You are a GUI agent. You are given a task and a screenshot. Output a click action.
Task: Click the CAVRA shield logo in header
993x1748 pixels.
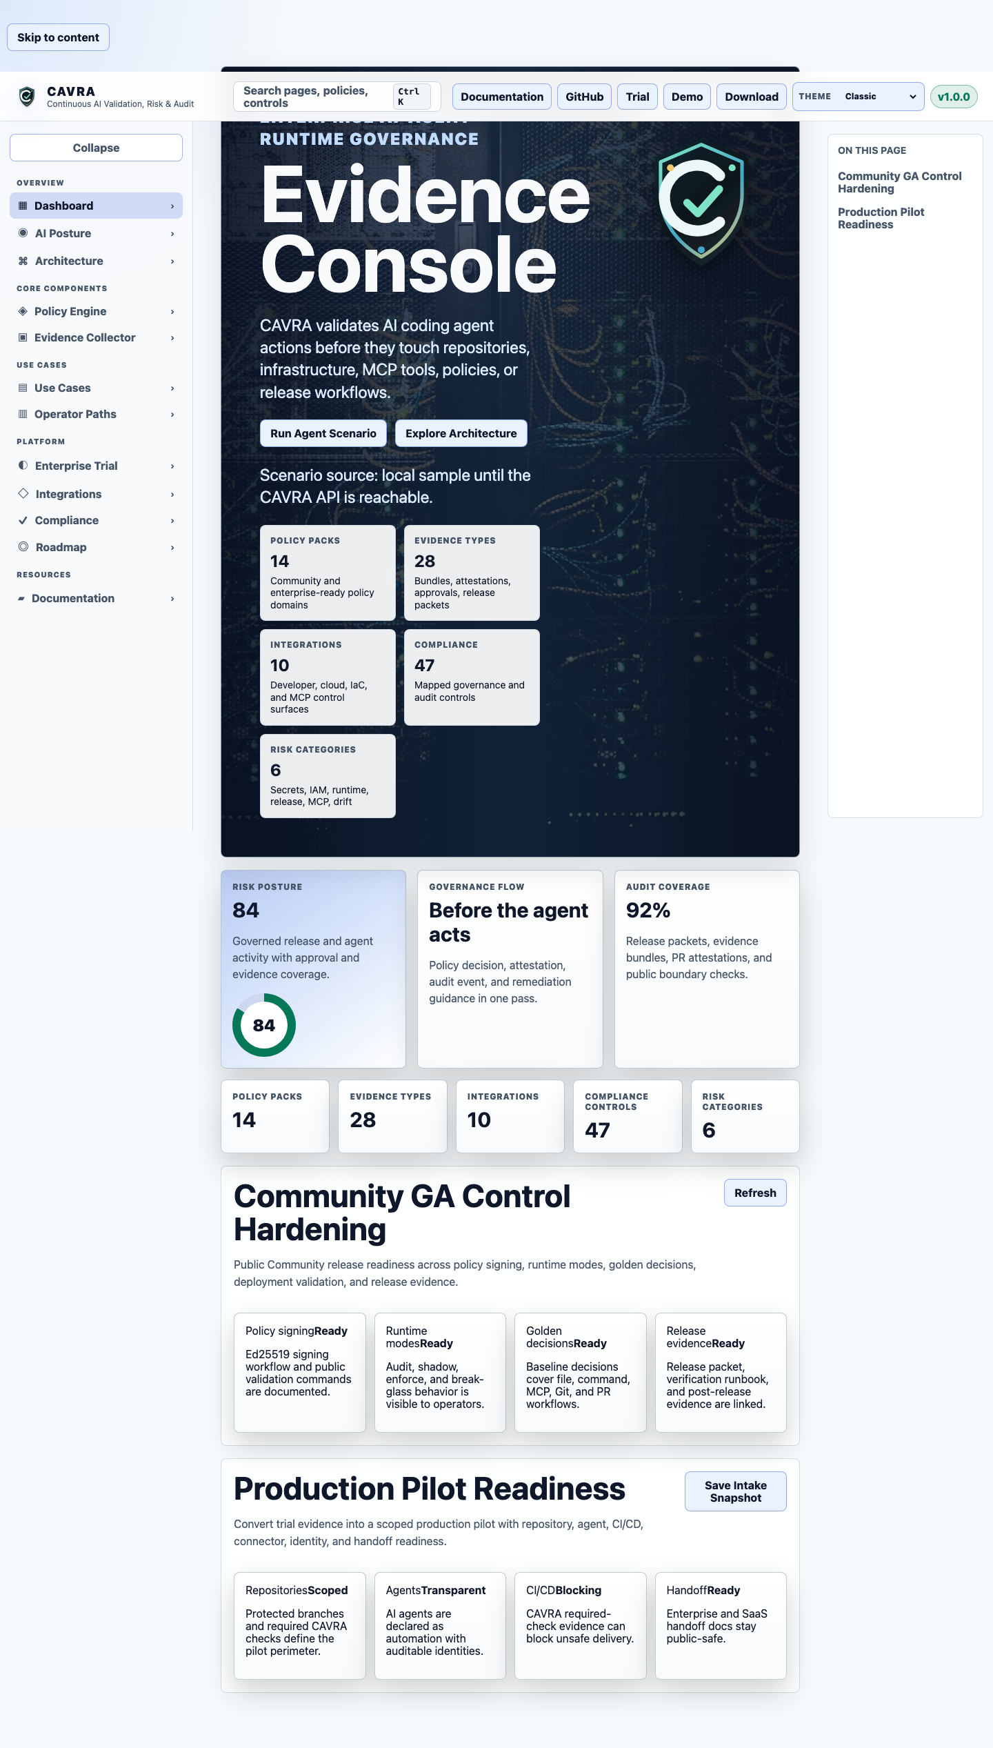coord(27,97)
